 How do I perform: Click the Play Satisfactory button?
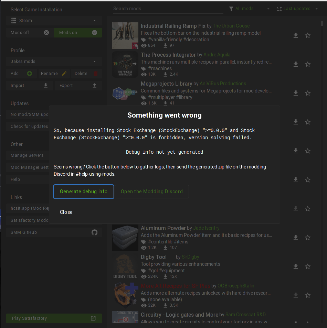click(x=54, y=318)
